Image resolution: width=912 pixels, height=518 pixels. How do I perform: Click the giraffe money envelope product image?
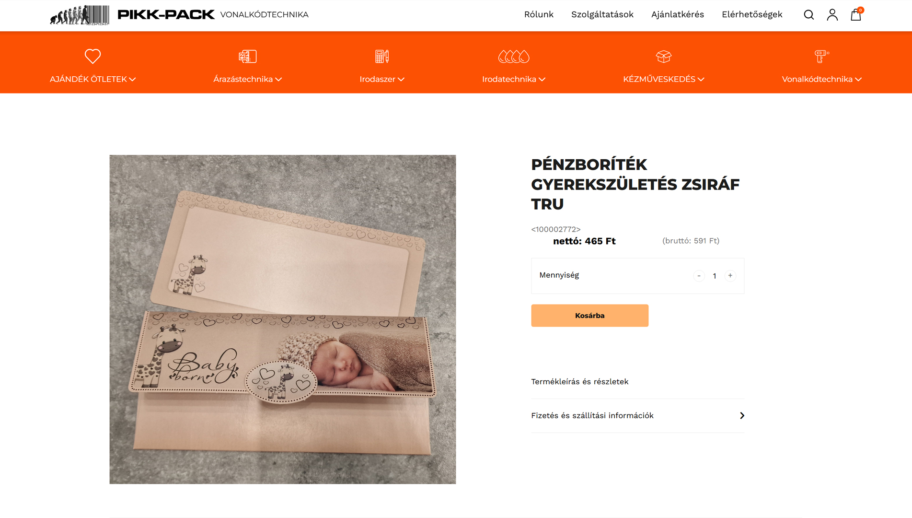pyautogui.click(x=282, y=319)
